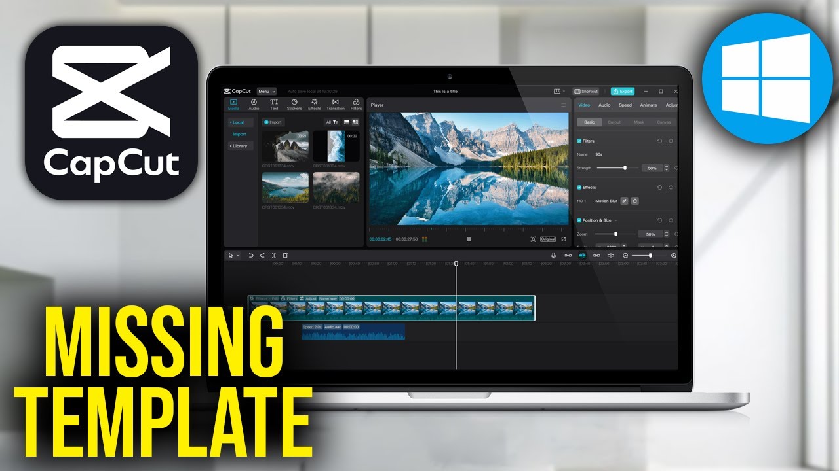
Task: Click the undo arrow in timeline toolbar
Action: [x=251, y=255]
